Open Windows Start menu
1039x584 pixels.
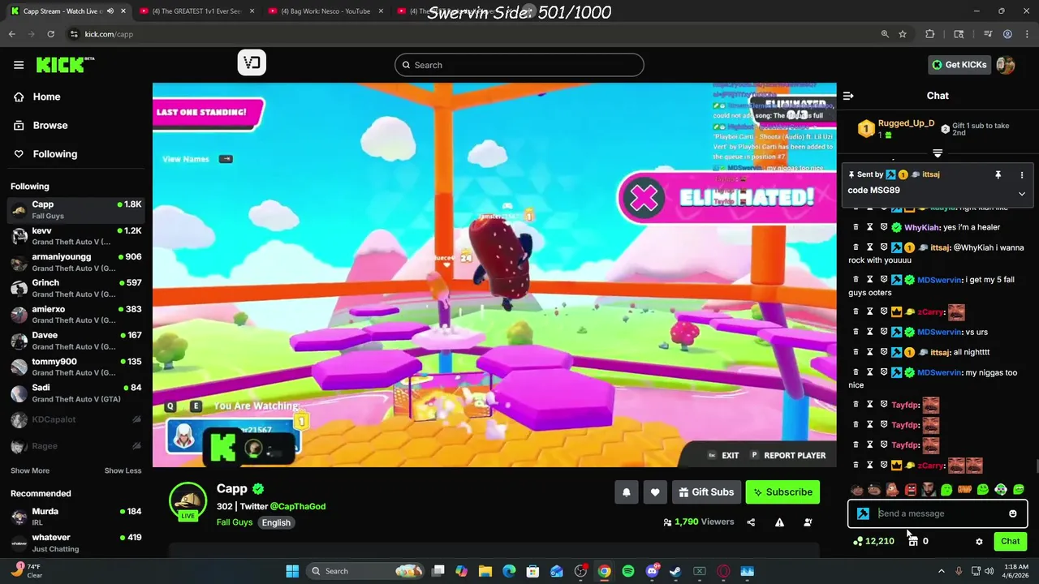[292, 571]
